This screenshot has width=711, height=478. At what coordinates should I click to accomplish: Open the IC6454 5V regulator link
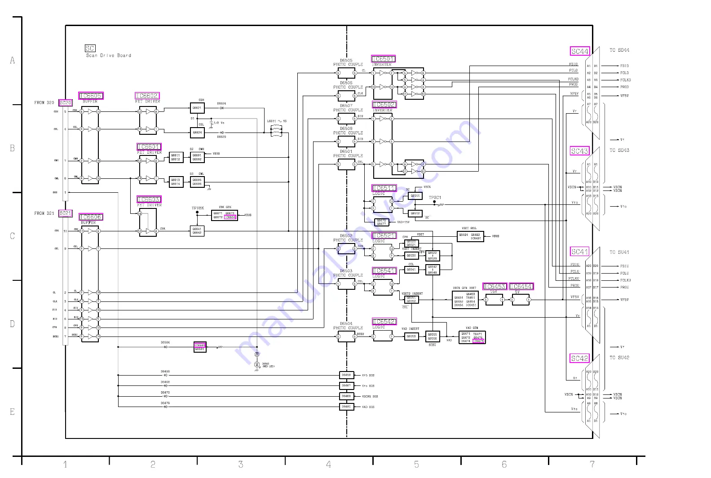[x=521, y=287]
